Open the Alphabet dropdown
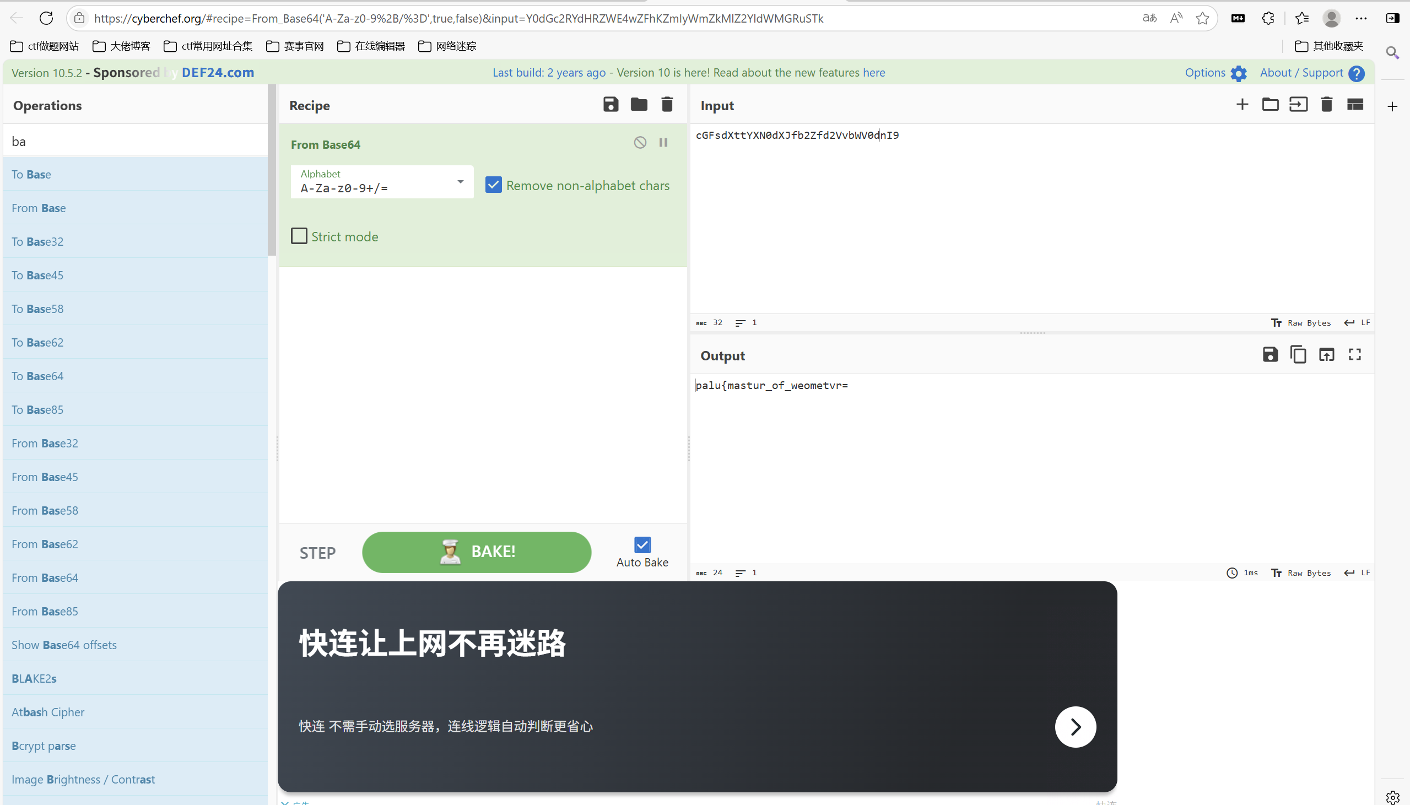Screen dimensions: 1410x805 382,182
